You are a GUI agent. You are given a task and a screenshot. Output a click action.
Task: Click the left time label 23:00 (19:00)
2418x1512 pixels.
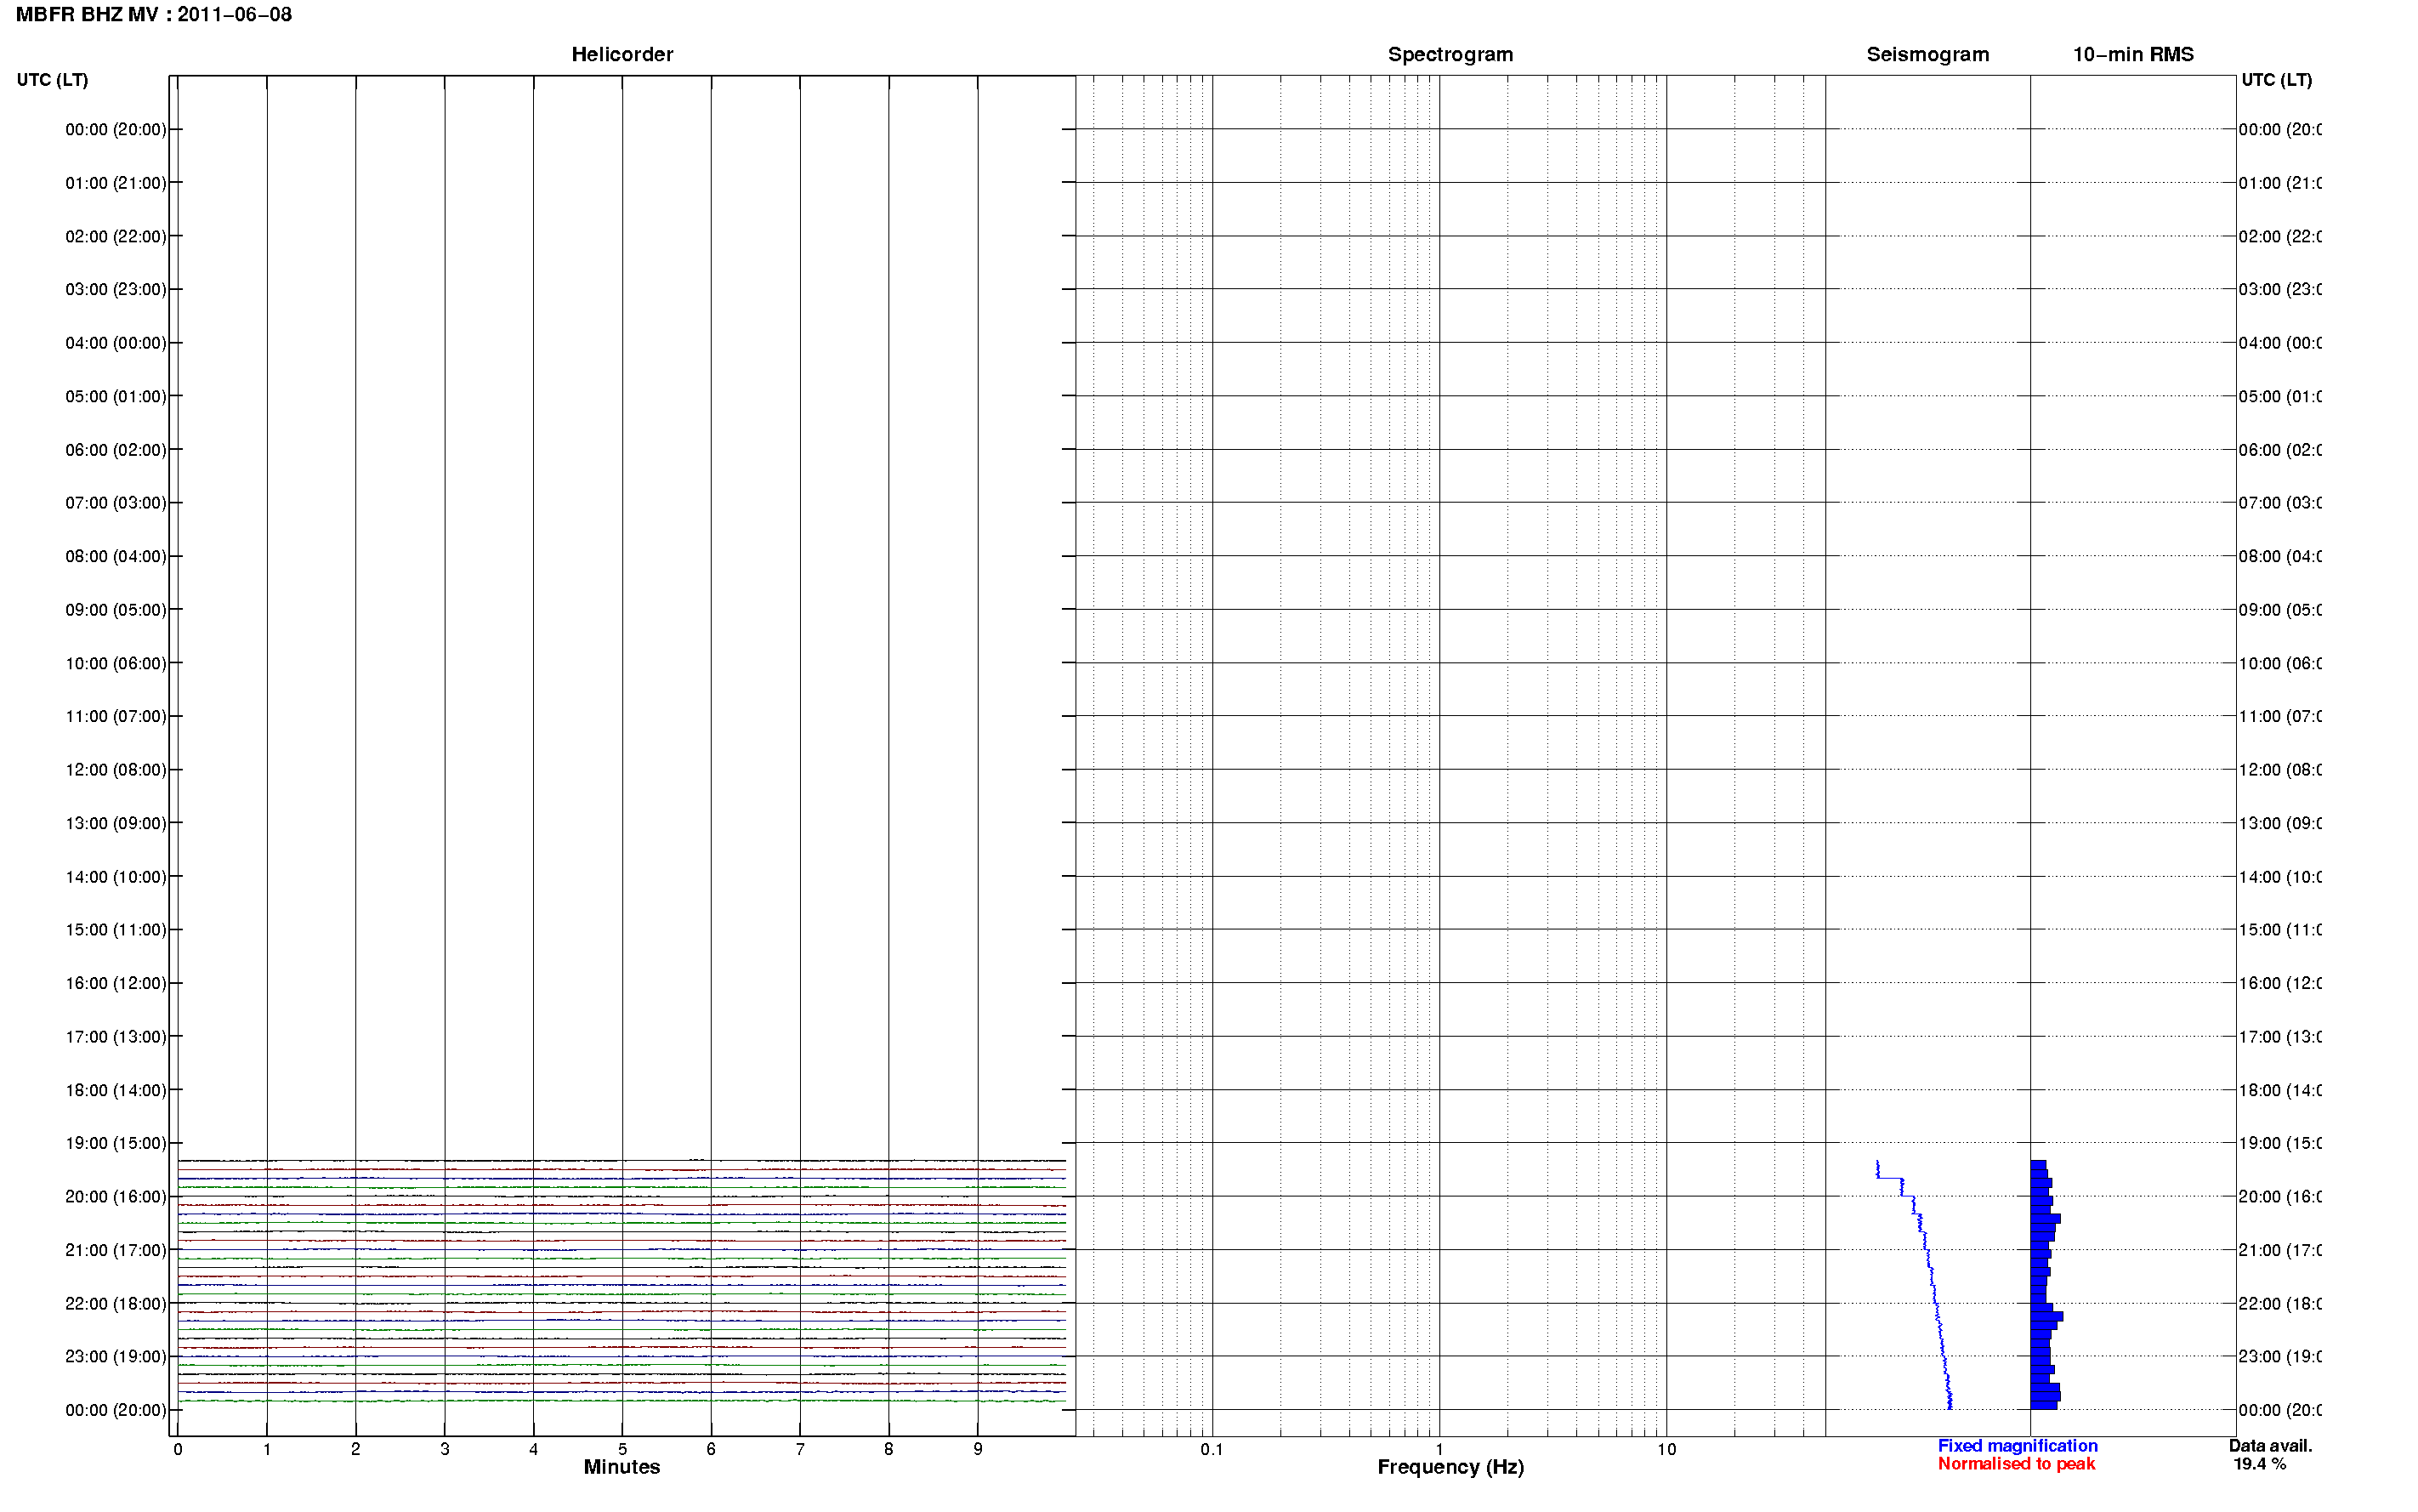click(116, 1357)
